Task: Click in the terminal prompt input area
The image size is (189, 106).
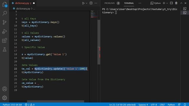Action: click(116, 12)
